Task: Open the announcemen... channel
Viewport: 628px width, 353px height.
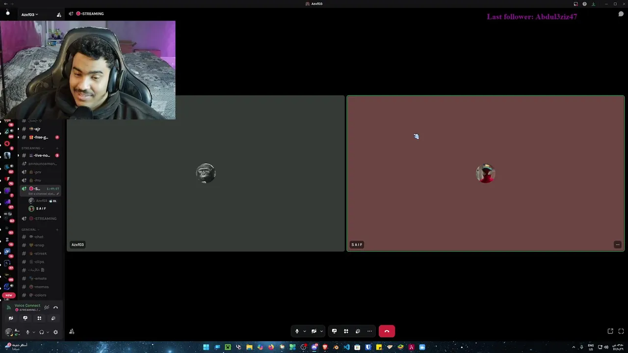Action: tap(39, 164)
